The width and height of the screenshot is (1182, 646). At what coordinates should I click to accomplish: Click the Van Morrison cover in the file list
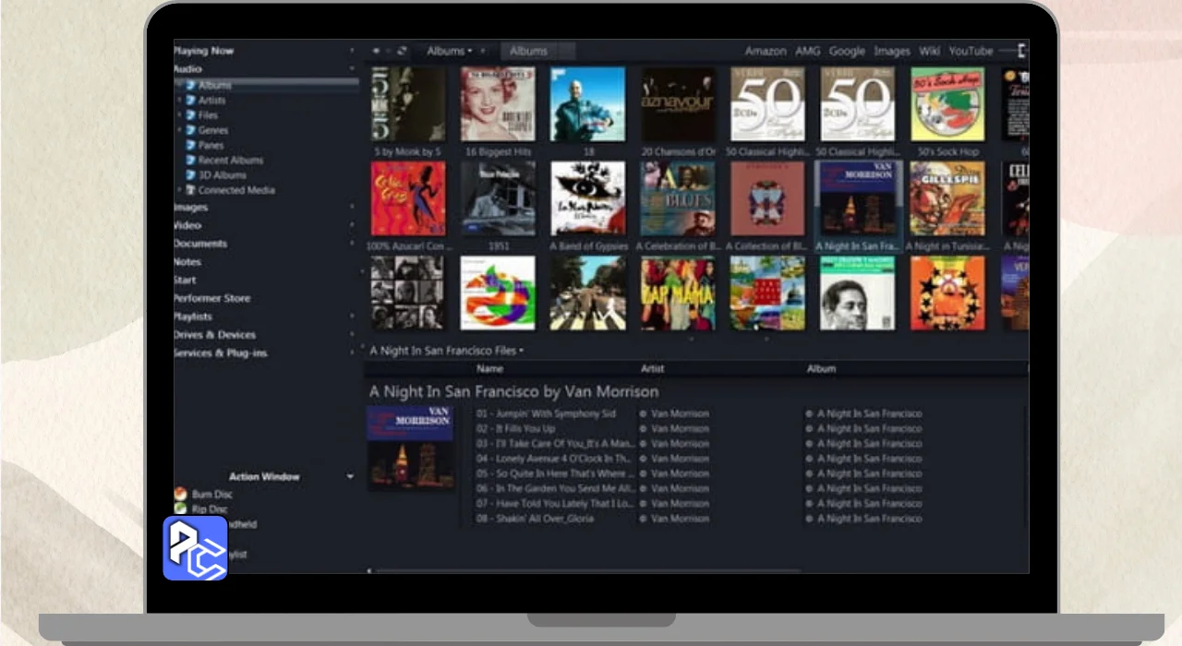[410, 448]
